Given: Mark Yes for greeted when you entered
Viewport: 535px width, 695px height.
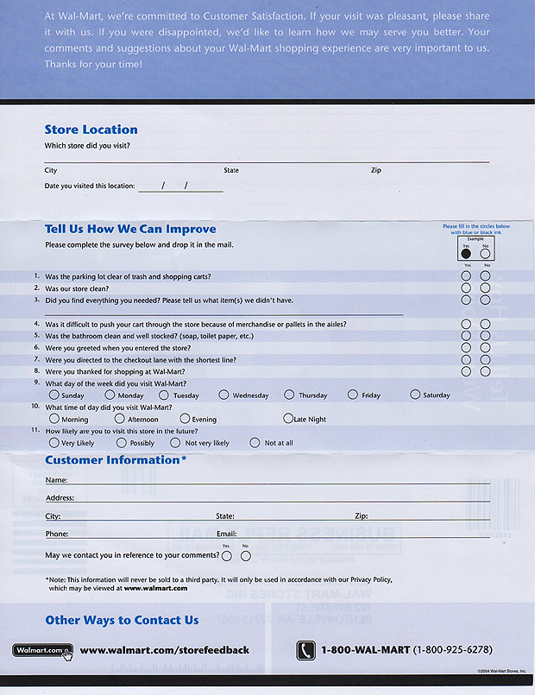Looking at the screenshot, I should coord(466,347).
